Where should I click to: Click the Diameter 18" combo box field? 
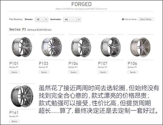(42, 19)
